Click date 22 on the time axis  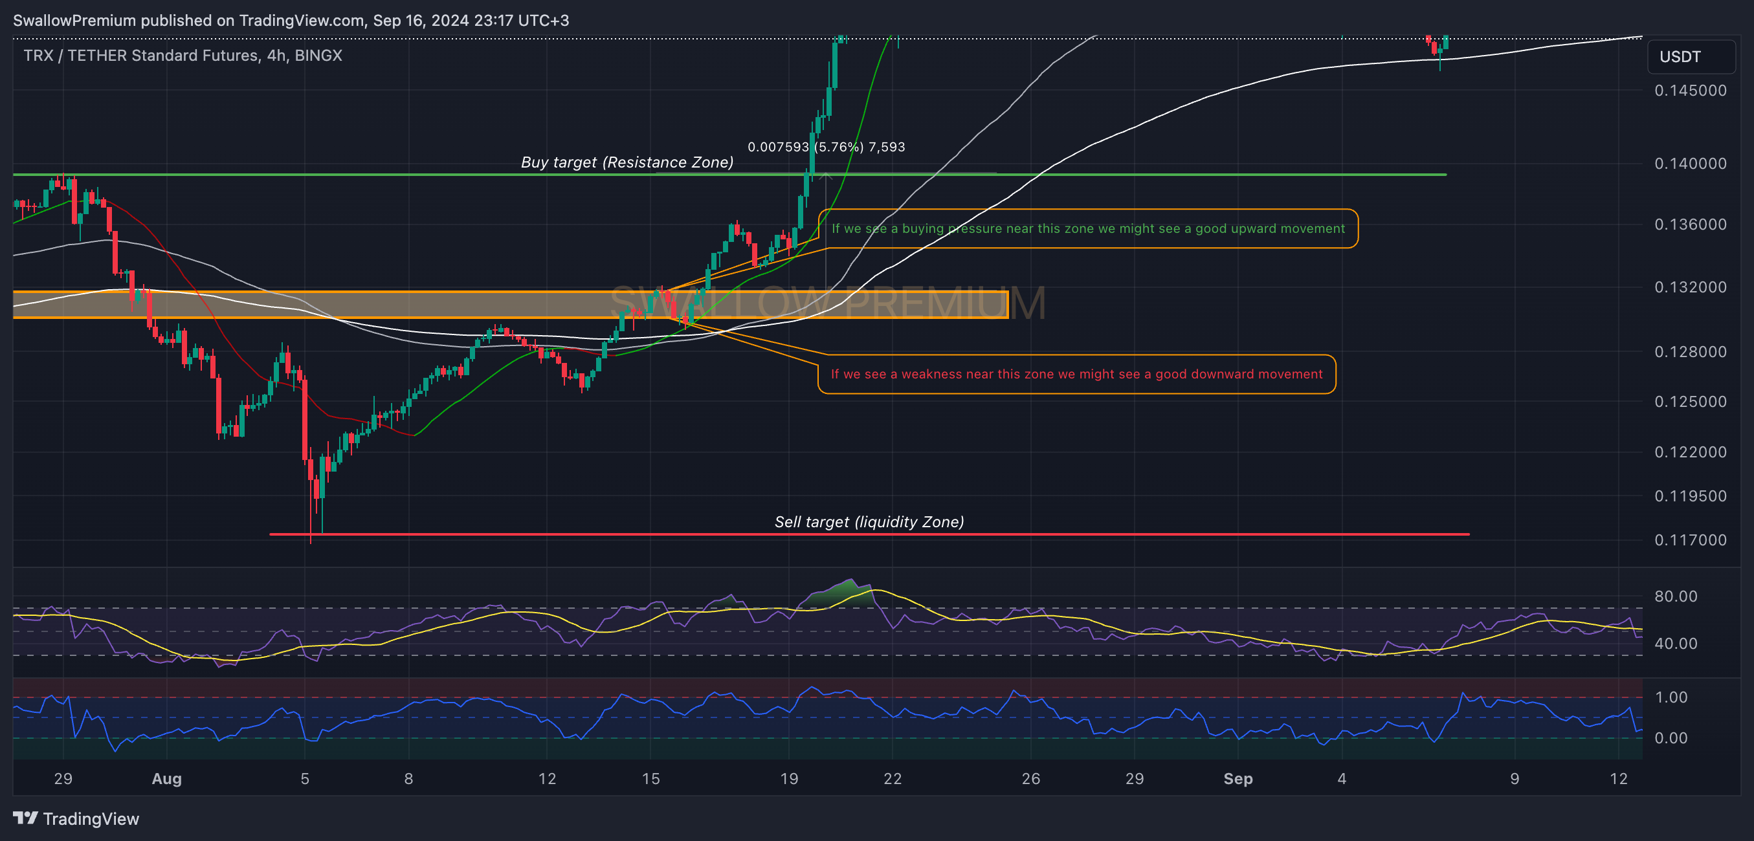coord(893,779)
